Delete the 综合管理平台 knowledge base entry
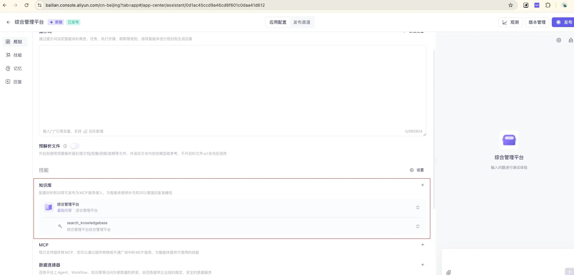The width and height of the screenshot is (574, 275). [x=418, y=207]
